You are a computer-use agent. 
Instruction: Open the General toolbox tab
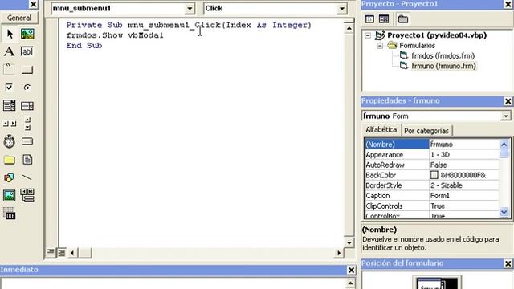pyautogui.click(x=19, y=18)
